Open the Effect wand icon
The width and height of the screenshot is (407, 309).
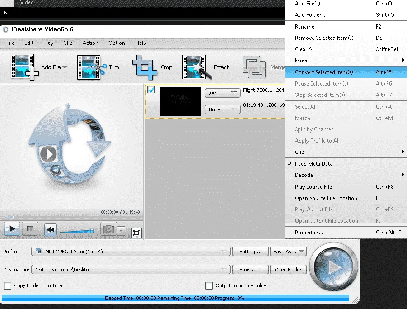coord(197,67)
